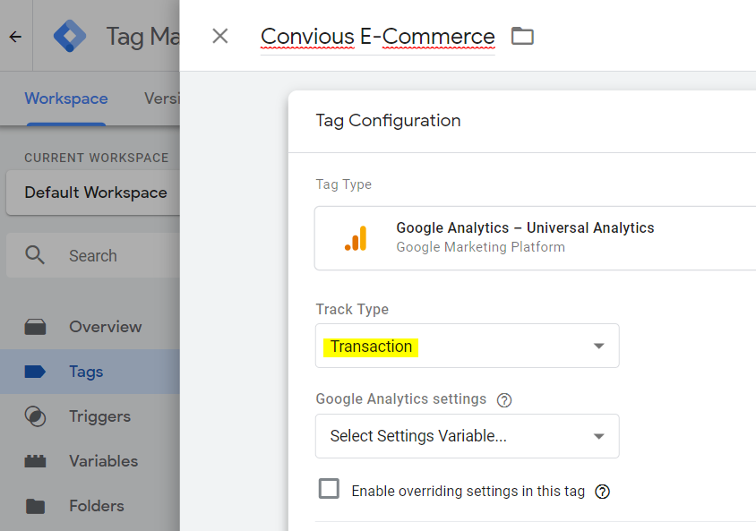Click the Search magnifier icon
The image size is (756, 531).
[35, 255]
